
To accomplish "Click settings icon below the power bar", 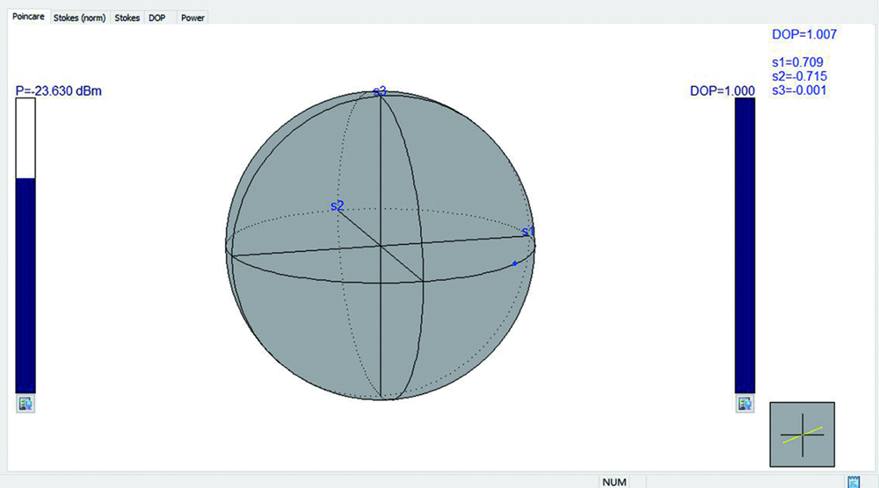I will click(25, 404).
